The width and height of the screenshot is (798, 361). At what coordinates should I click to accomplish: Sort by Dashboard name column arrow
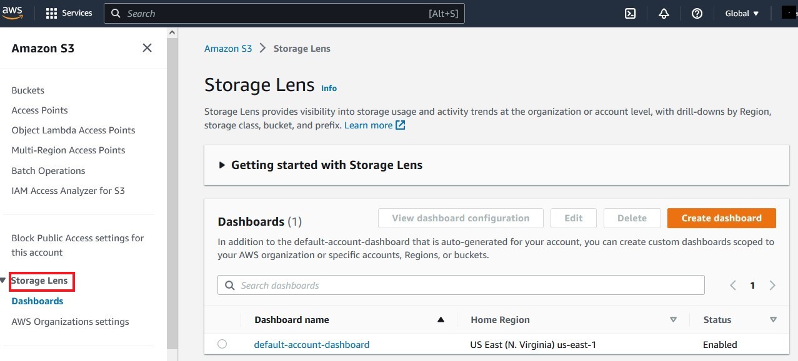(x=441, y=320)
